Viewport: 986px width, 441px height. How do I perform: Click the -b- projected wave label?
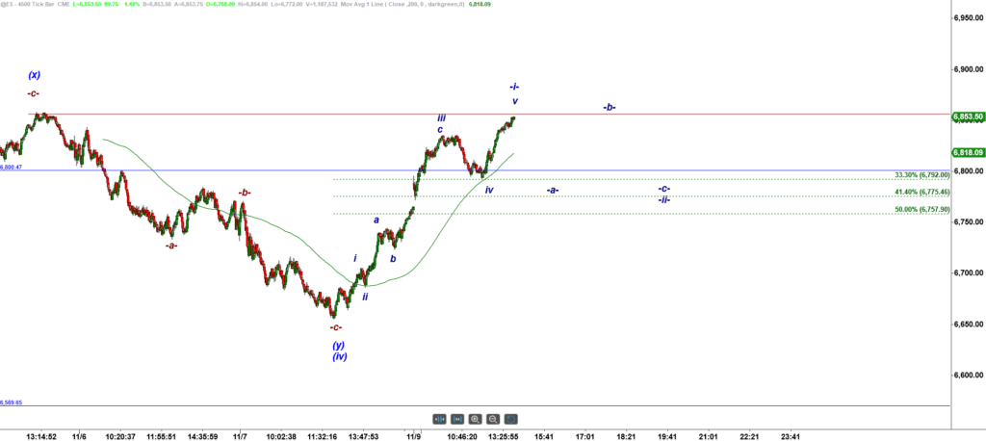point(610,107)
